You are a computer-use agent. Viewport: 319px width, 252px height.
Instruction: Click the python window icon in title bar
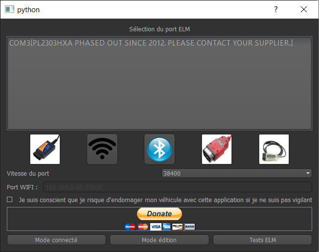point(9,9)
